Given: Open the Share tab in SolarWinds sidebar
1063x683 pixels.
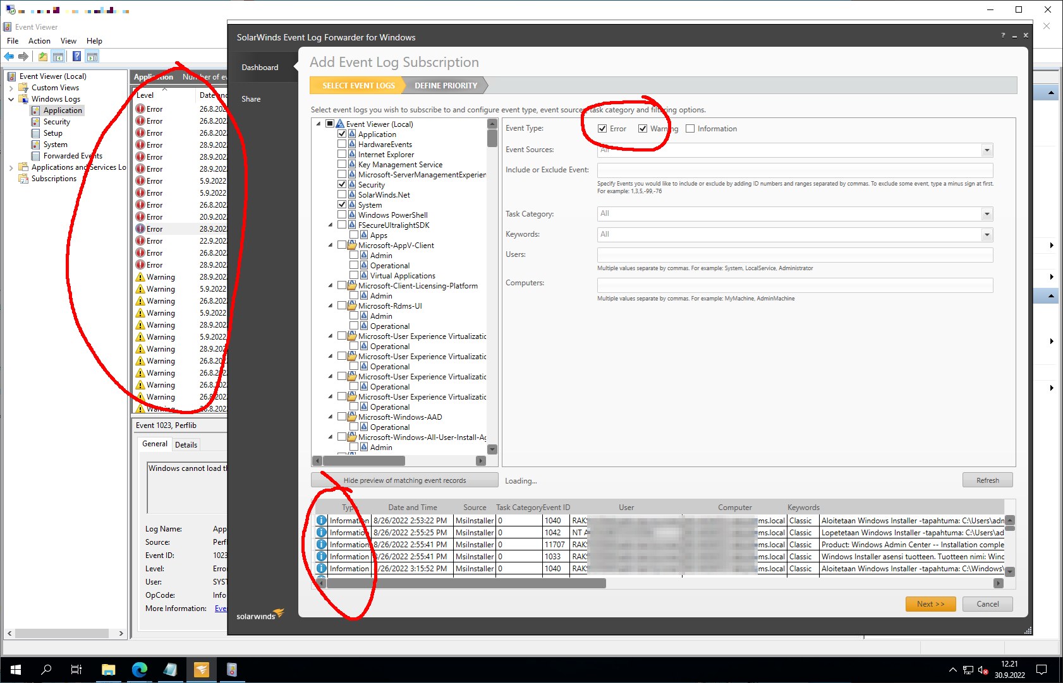Looking at the screenshot, I should coord(251,99).
